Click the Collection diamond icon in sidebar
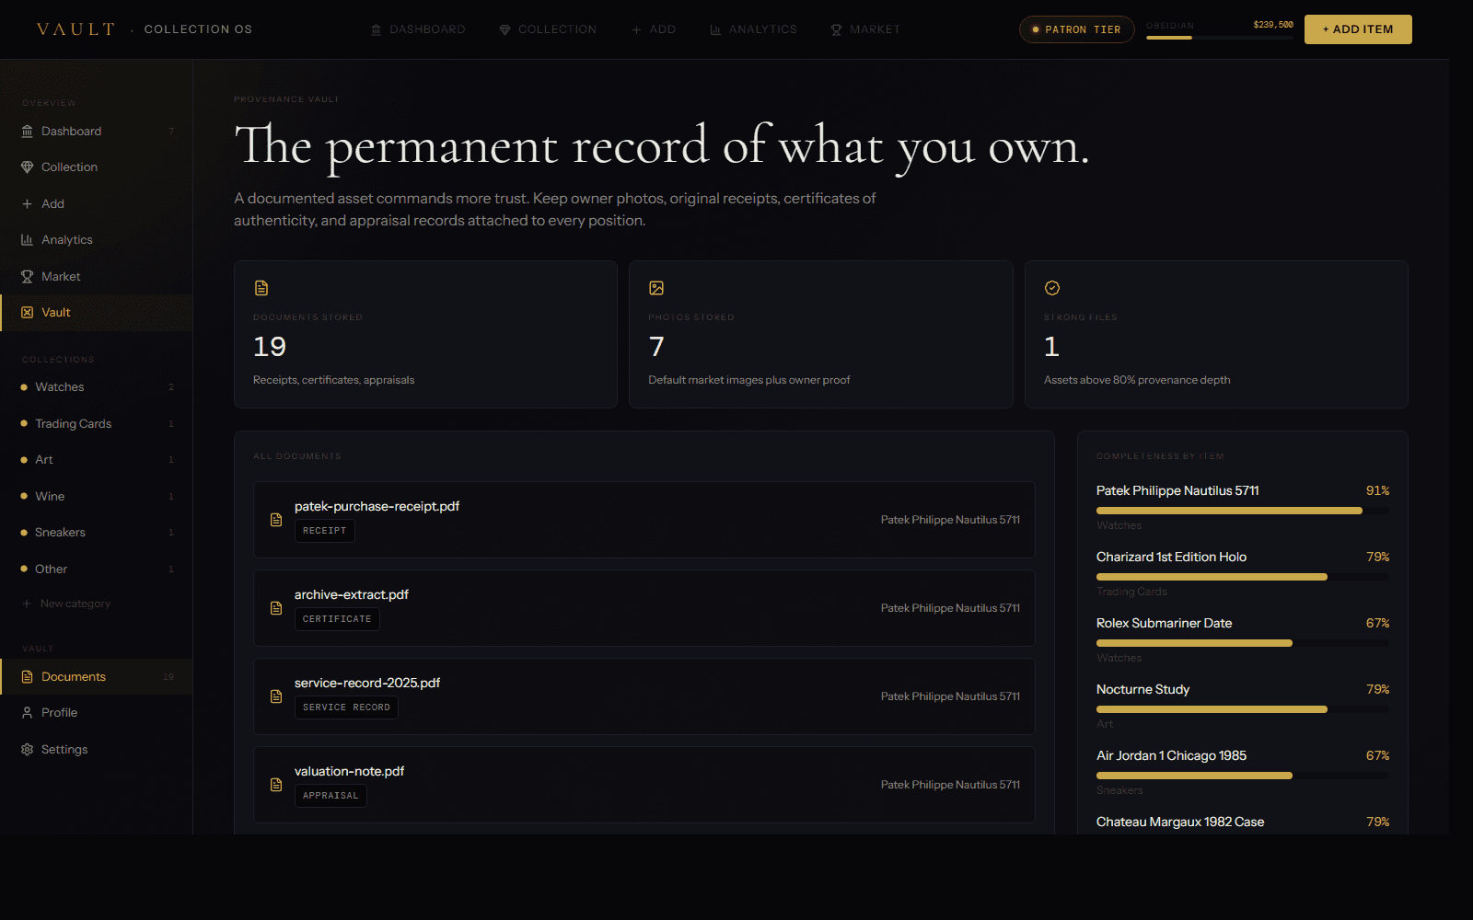Image resolution: width=1473 pixels, height=920 pixels. pos(27,167)
